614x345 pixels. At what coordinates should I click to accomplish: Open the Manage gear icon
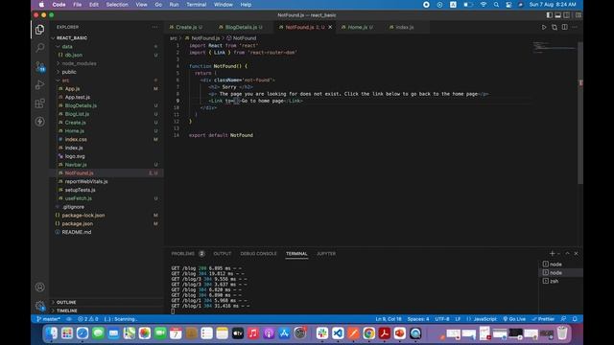tap(39, 305)
